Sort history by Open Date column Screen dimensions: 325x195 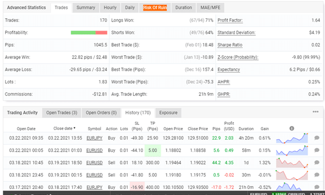point(26,129)
